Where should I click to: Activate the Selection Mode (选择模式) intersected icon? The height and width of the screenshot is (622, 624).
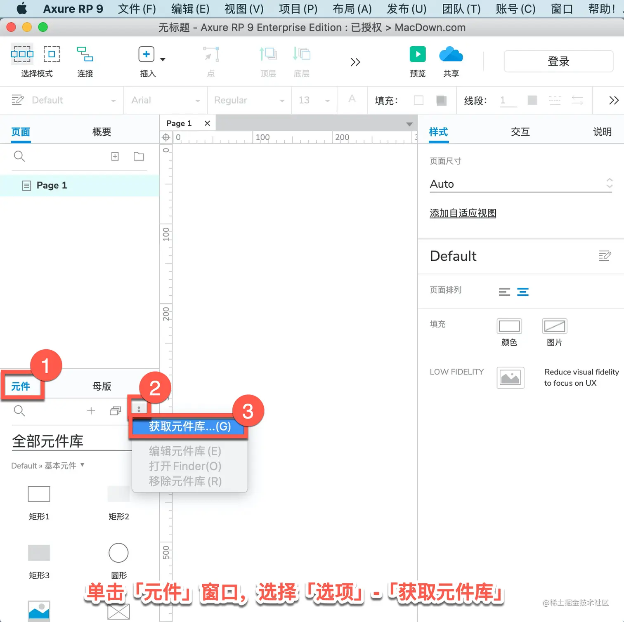(x=22, y=54)
